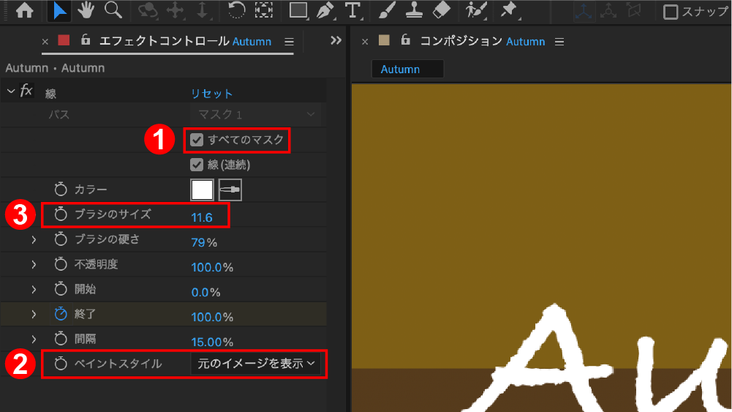Toggle ブラシの硬さ stopwatch
732x412 pixels.
coord(61,239)
